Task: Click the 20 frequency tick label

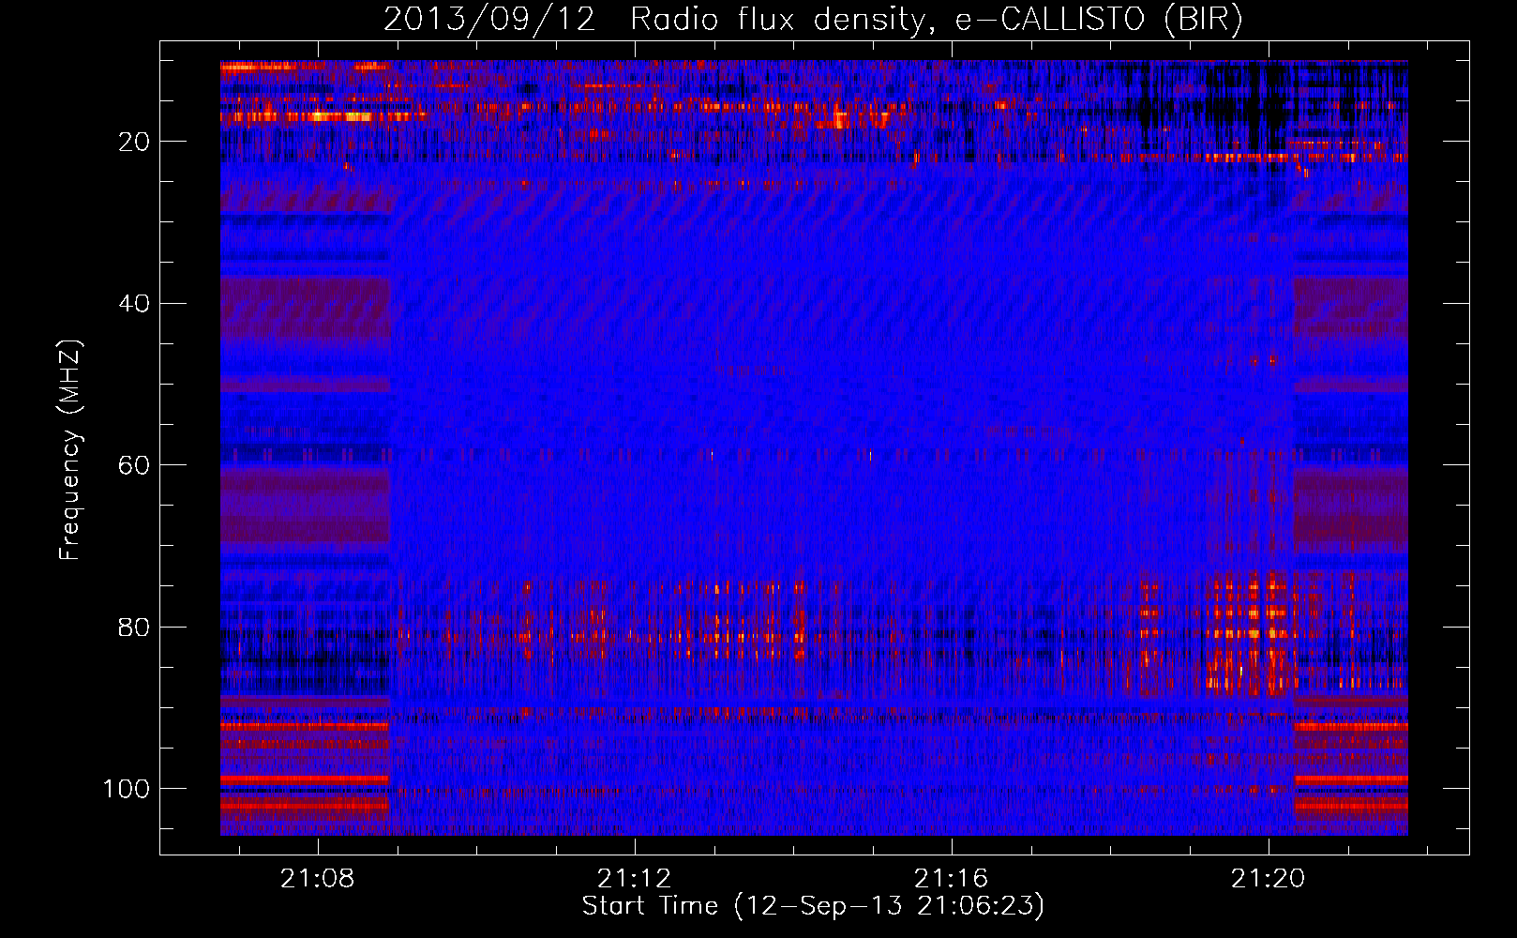Action: tap(134, 142)
